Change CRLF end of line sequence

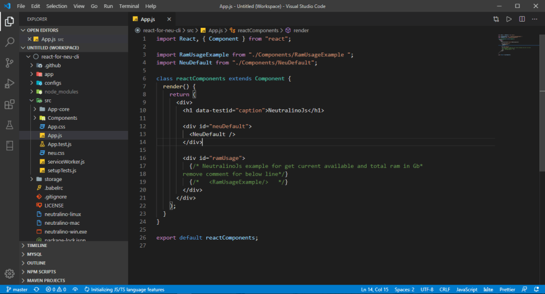[445, 290]
